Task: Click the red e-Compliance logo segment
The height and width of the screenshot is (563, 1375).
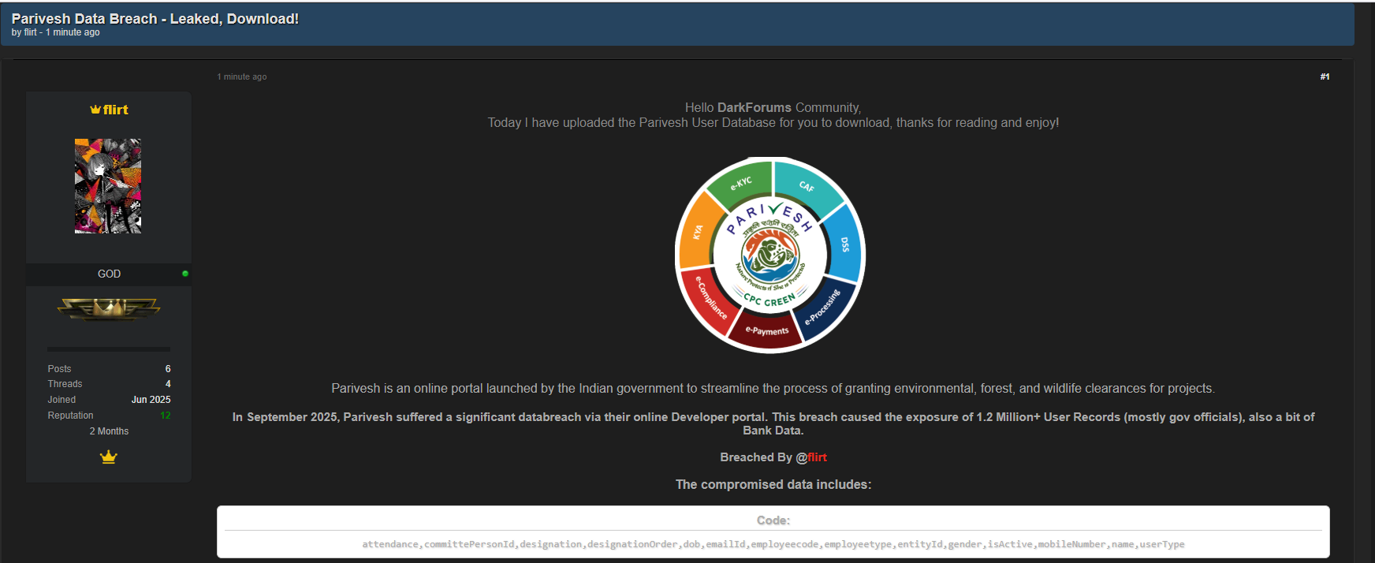Action: [x=709, y=298]
